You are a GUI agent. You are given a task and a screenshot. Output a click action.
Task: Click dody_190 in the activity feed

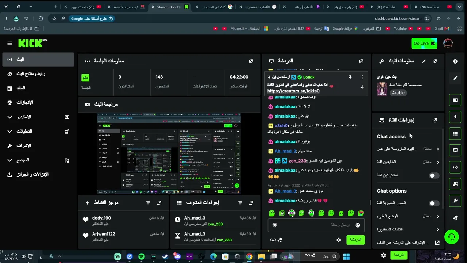101,218
